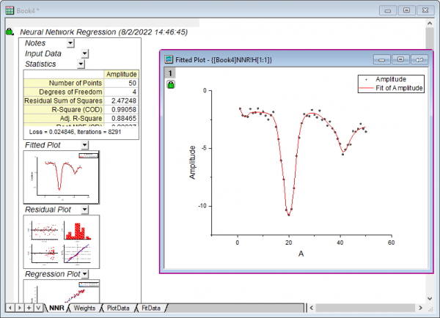Expand the Notes section dropdown

coord(70,43)
